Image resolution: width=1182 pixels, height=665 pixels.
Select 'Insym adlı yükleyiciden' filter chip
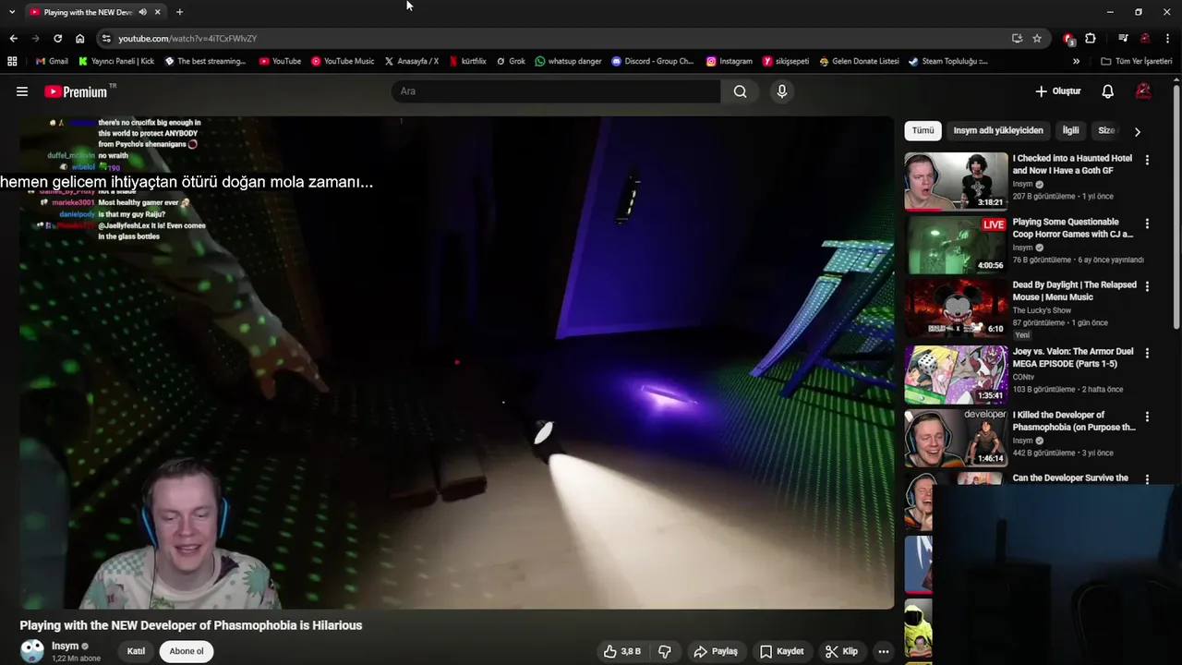click(998, 131)
